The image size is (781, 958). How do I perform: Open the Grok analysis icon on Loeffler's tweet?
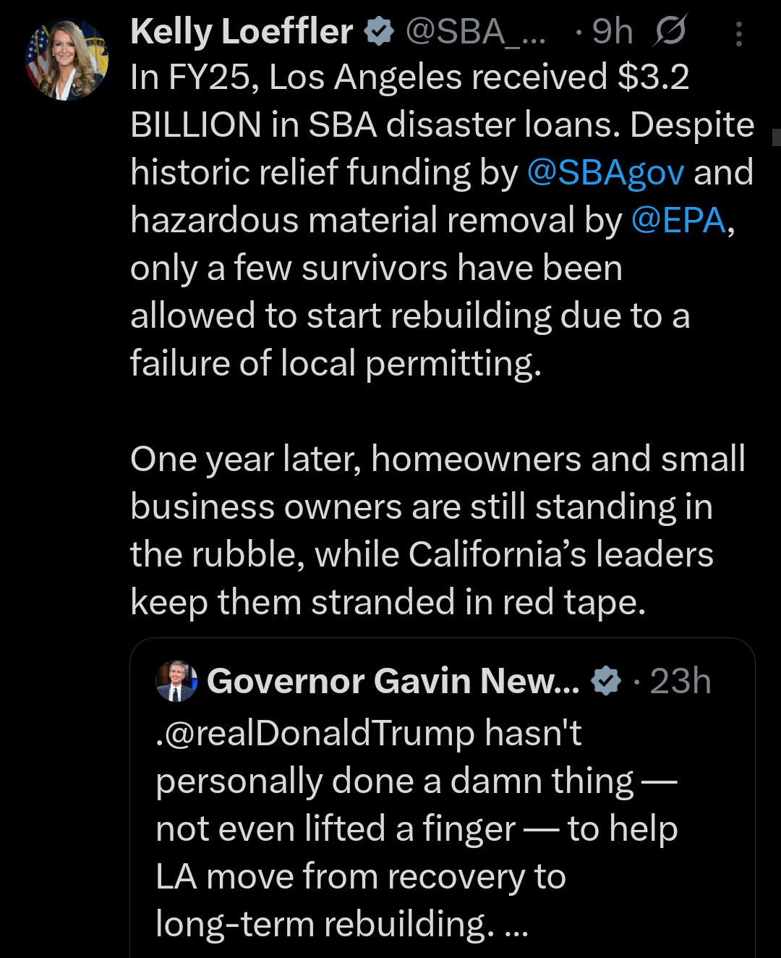(670, 30)
